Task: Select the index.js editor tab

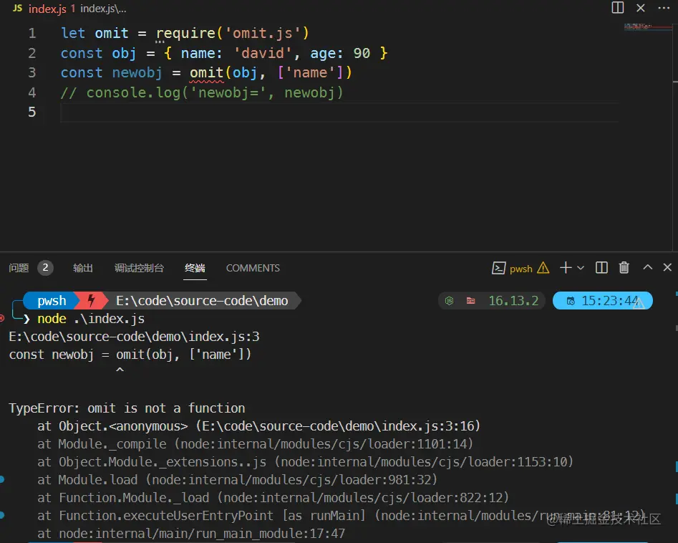Action: [47, 9]
